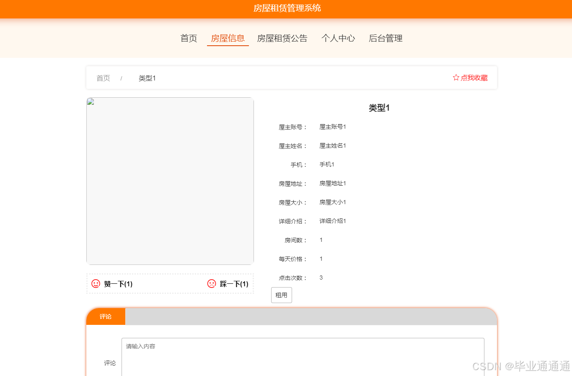Switch to the orange 评论 tab
The width and height of the screenshot is (572, 376).
click(x=106, y=316)
